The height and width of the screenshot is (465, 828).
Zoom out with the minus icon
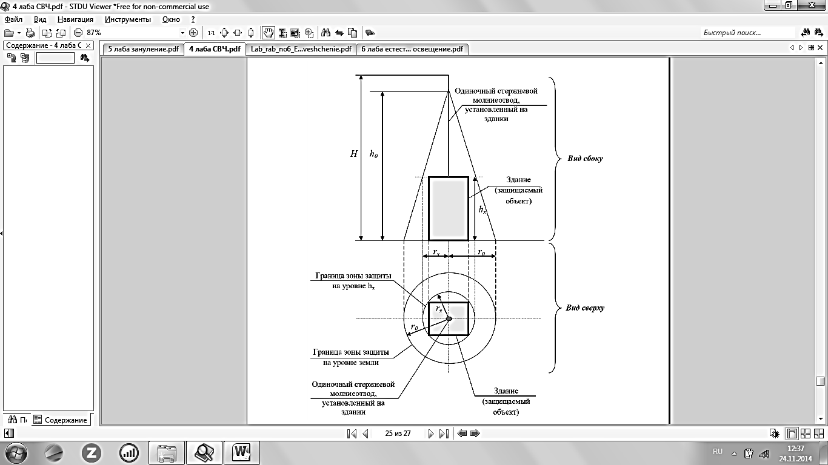point(78,33)
